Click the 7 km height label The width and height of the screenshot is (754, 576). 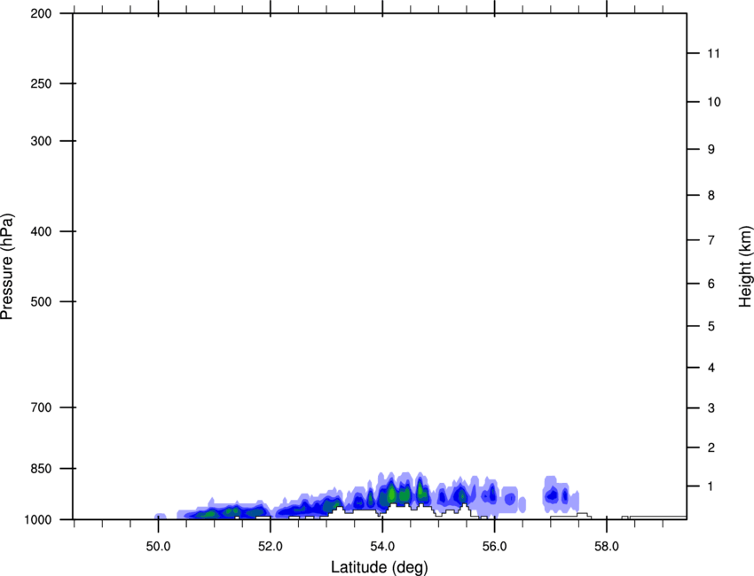pyautogui.click(x=711, y=240)
